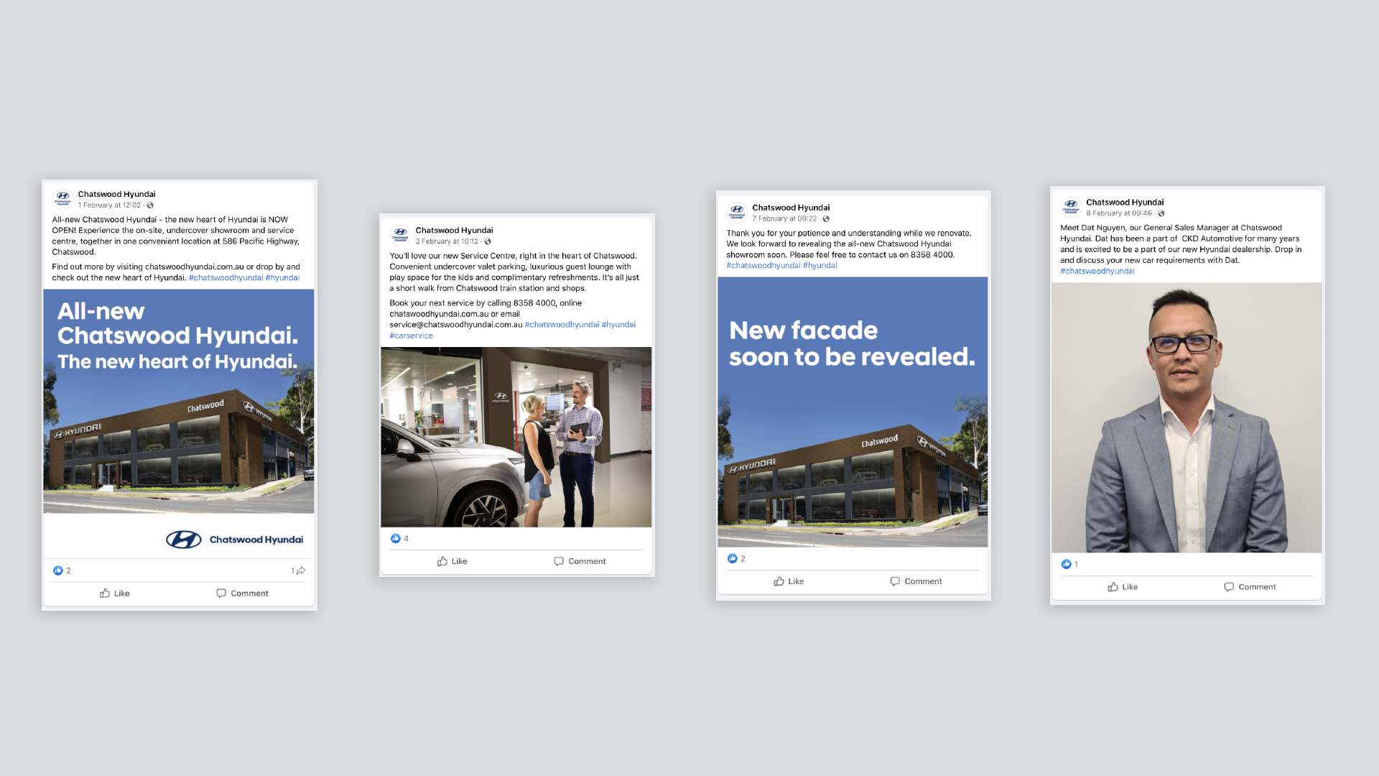Click #hyundai hashtag in 1 February post
The height and width of the screenshot is (776, 1379).
(282, 278)
